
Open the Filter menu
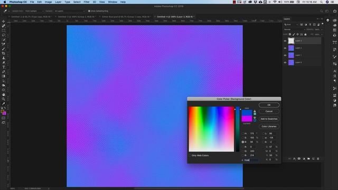pos(87,2)
